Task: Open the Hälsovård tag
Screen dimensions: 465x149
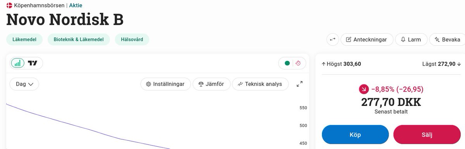Action: click(x=132, y=40)
